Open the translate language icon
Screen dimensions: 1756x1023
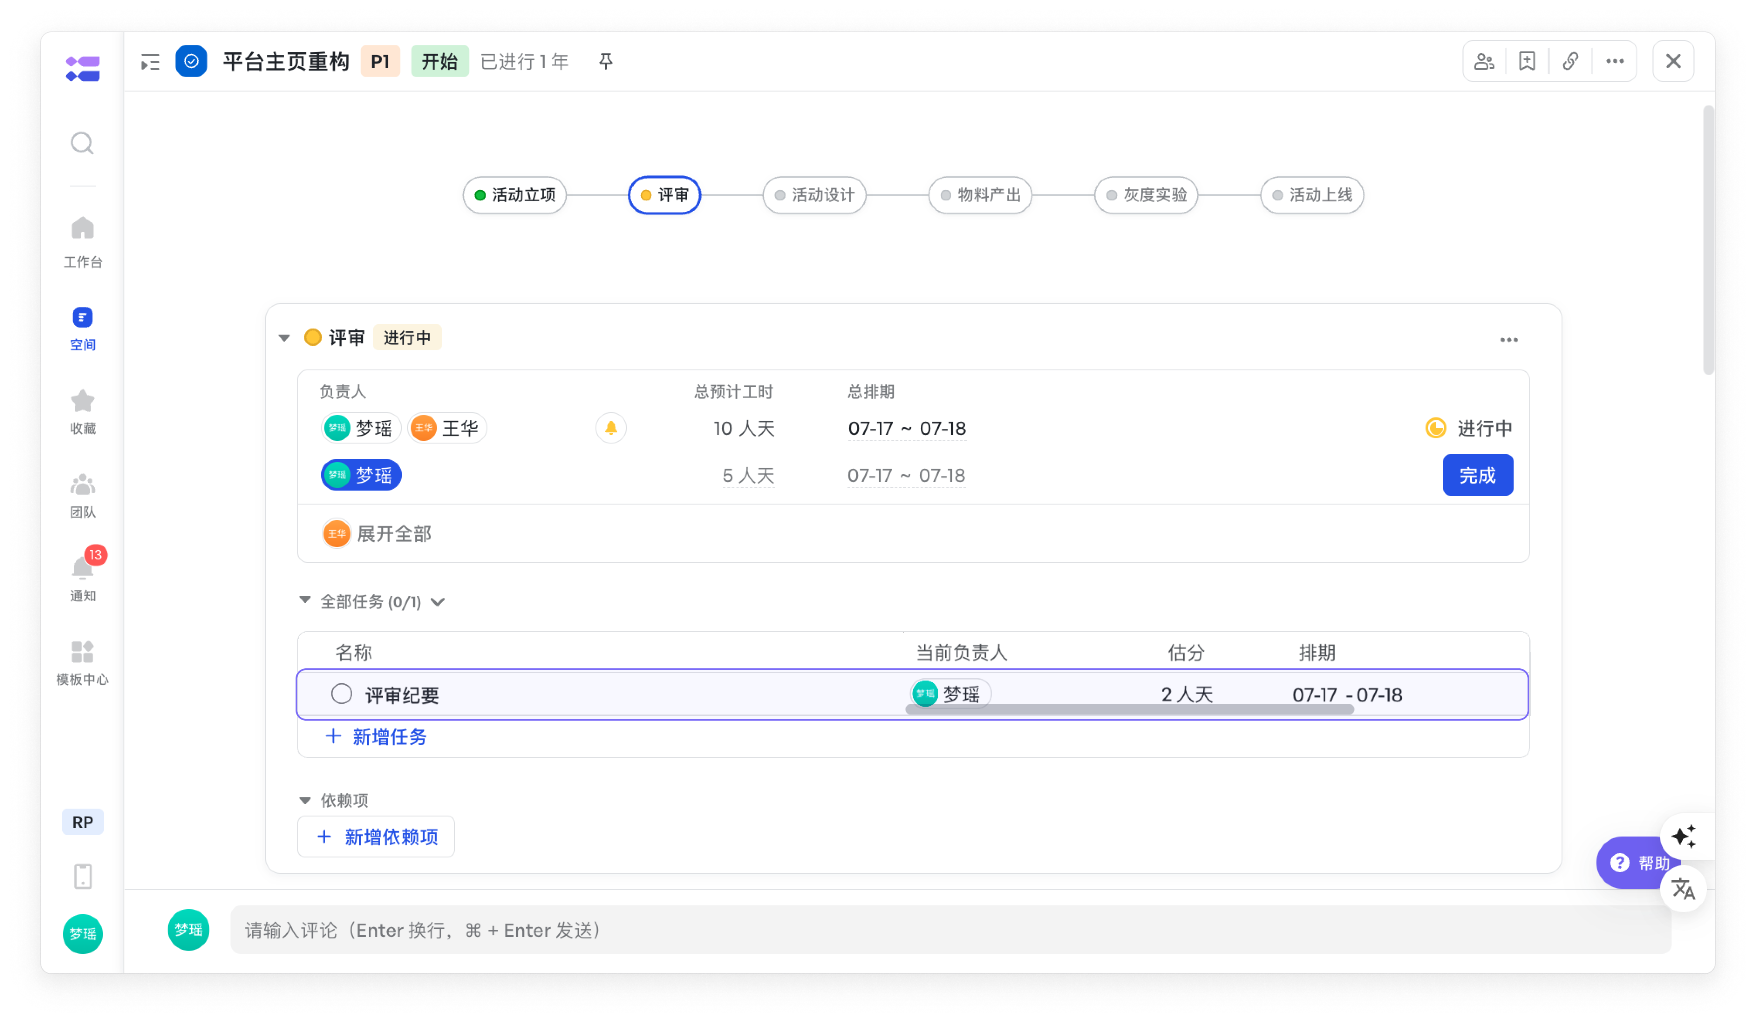(x=1684, y=889)
